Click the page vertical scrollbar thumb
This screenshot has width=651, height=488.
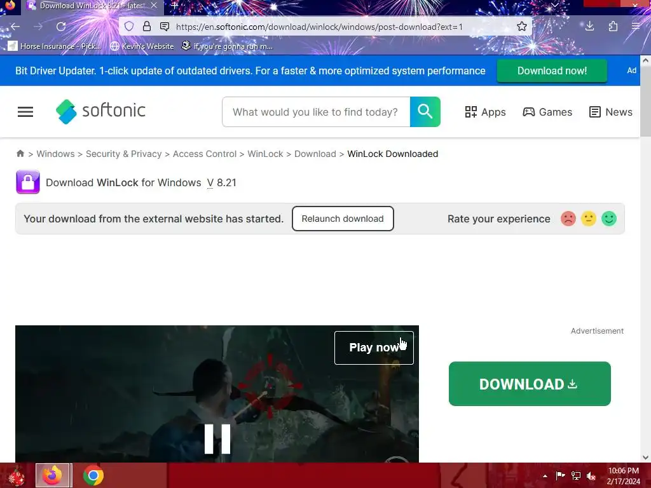point(646,102)
